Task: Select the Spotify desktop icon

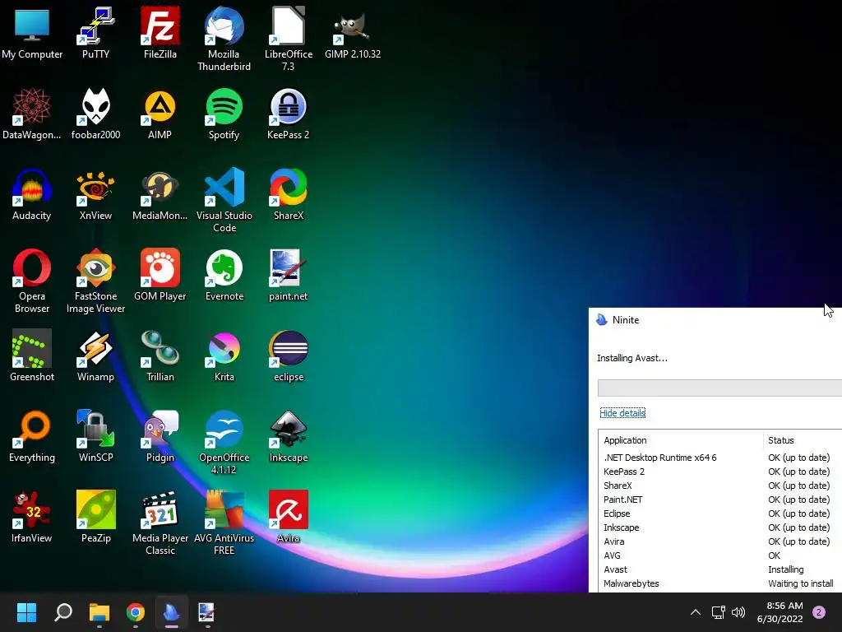Action: 224,114
